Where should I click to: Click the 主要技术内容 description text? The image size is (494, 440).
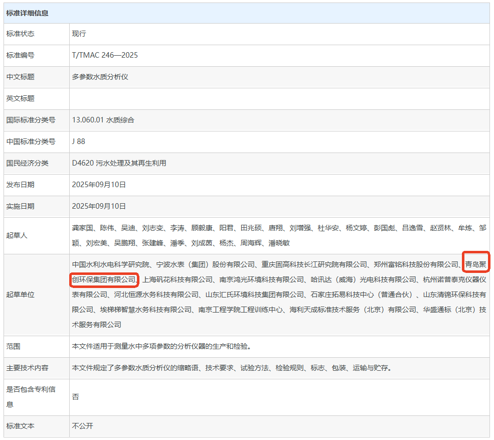[231, 368]
